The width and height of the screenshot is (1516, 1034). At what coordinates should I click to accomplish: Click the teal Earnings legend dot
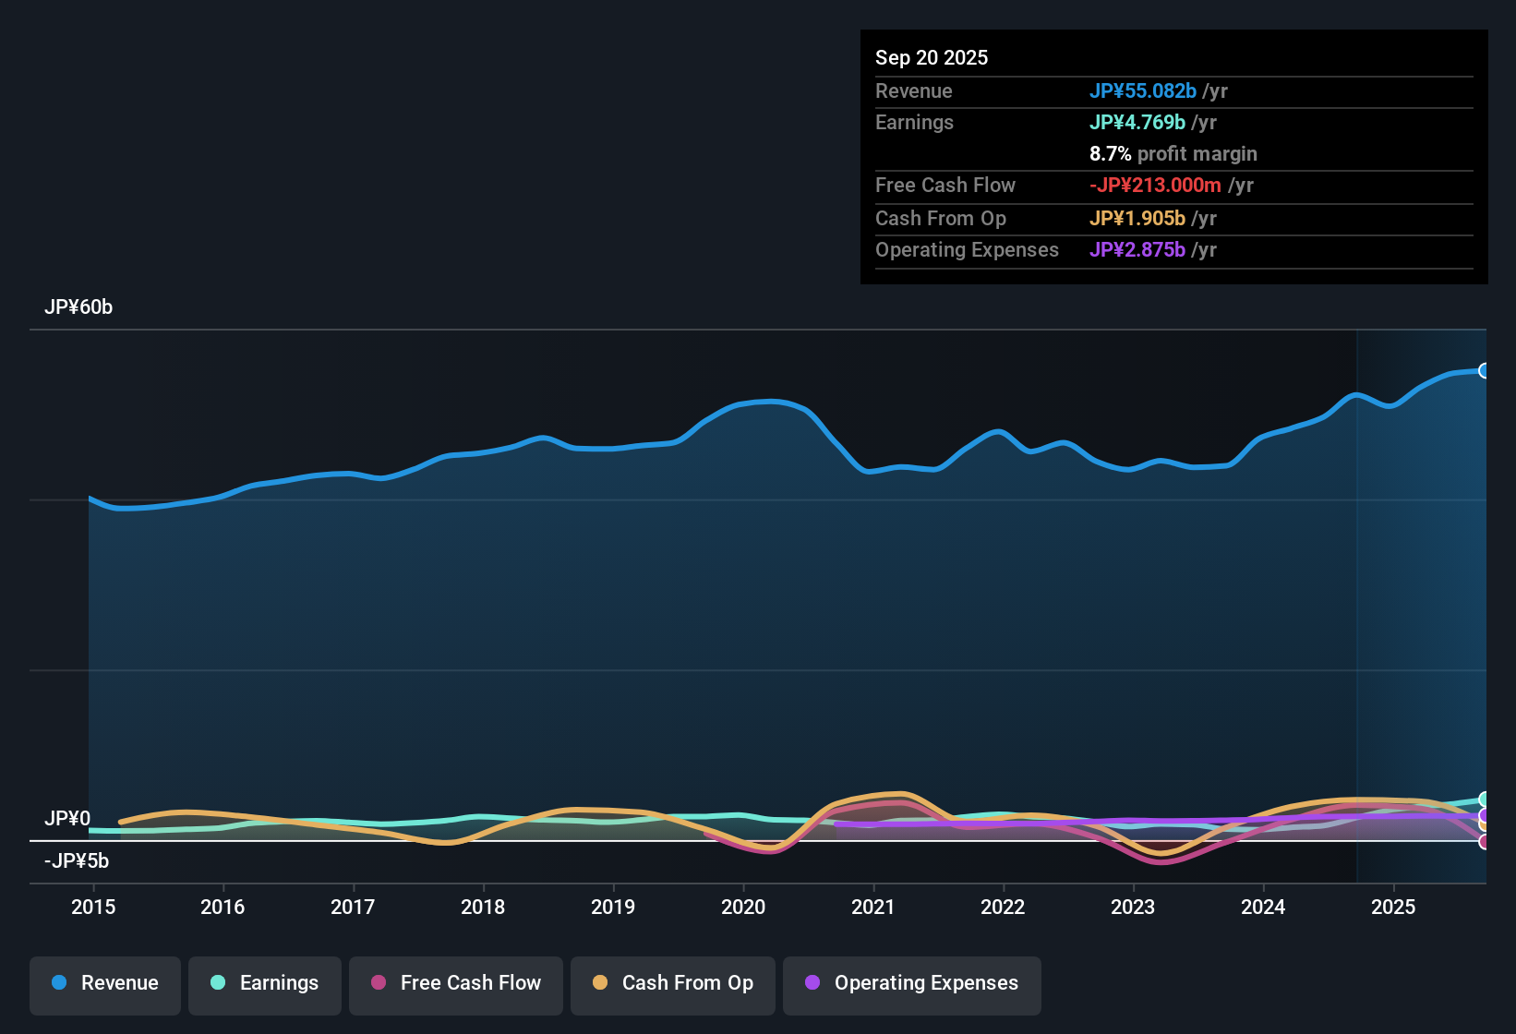point(218,983)
